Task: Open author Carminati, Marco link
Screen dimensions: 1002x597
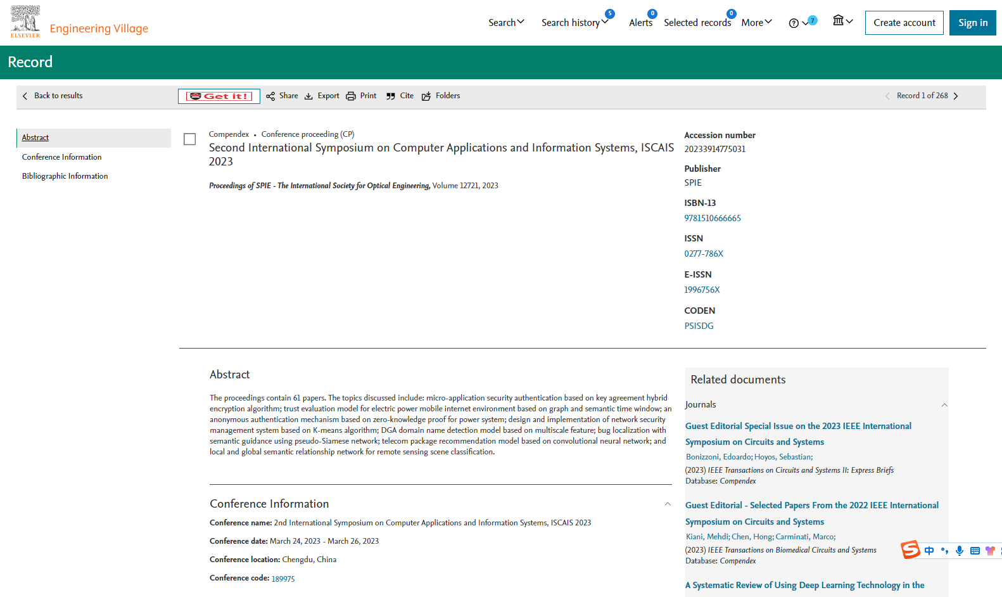Action: coord(805,537)
